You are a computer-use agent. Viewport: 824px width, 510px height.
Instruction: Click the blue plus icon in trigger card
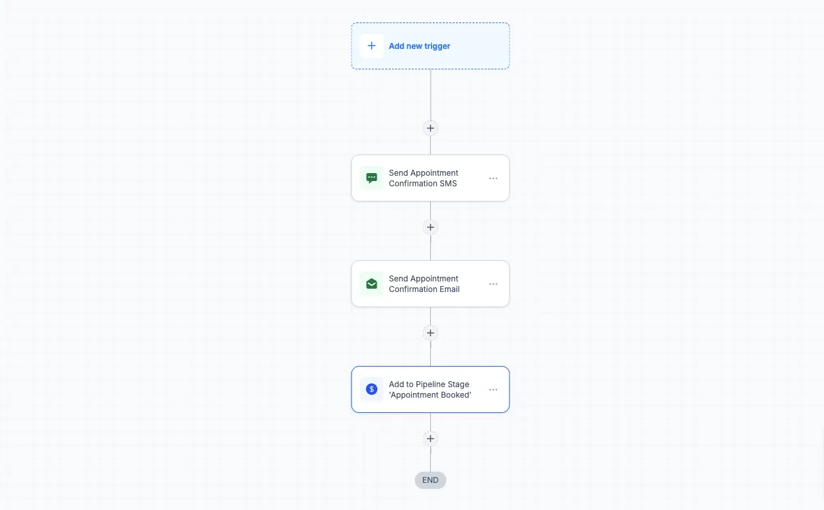tap(371, 46)
